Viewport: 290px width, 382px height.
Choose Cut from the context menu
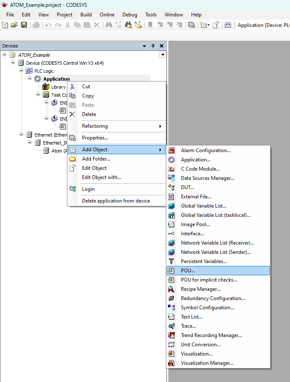pyautogui.click(x=117, y=87)
